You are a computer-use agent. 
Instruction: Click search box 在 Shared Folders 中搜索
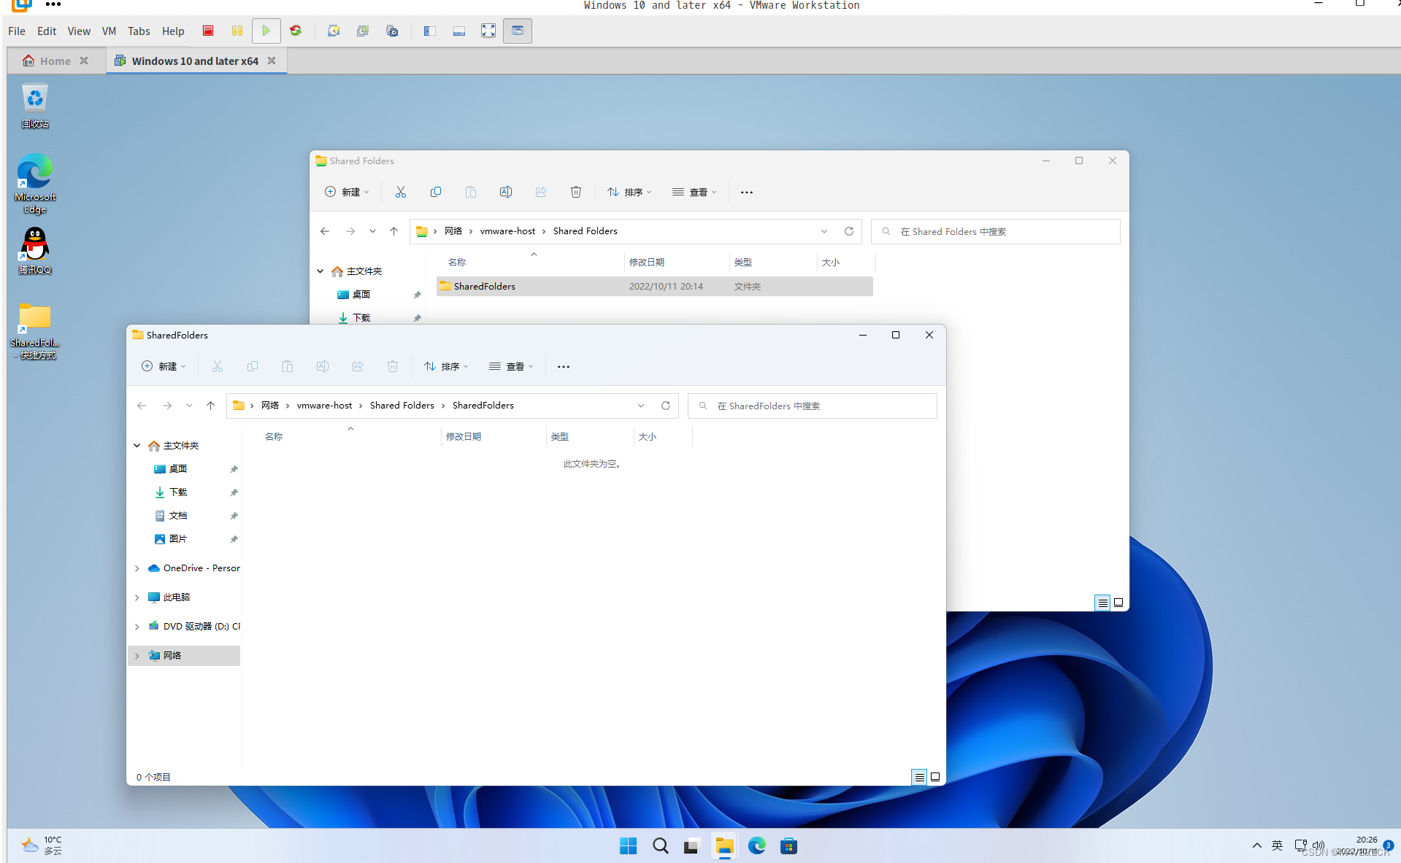(996, 231)
